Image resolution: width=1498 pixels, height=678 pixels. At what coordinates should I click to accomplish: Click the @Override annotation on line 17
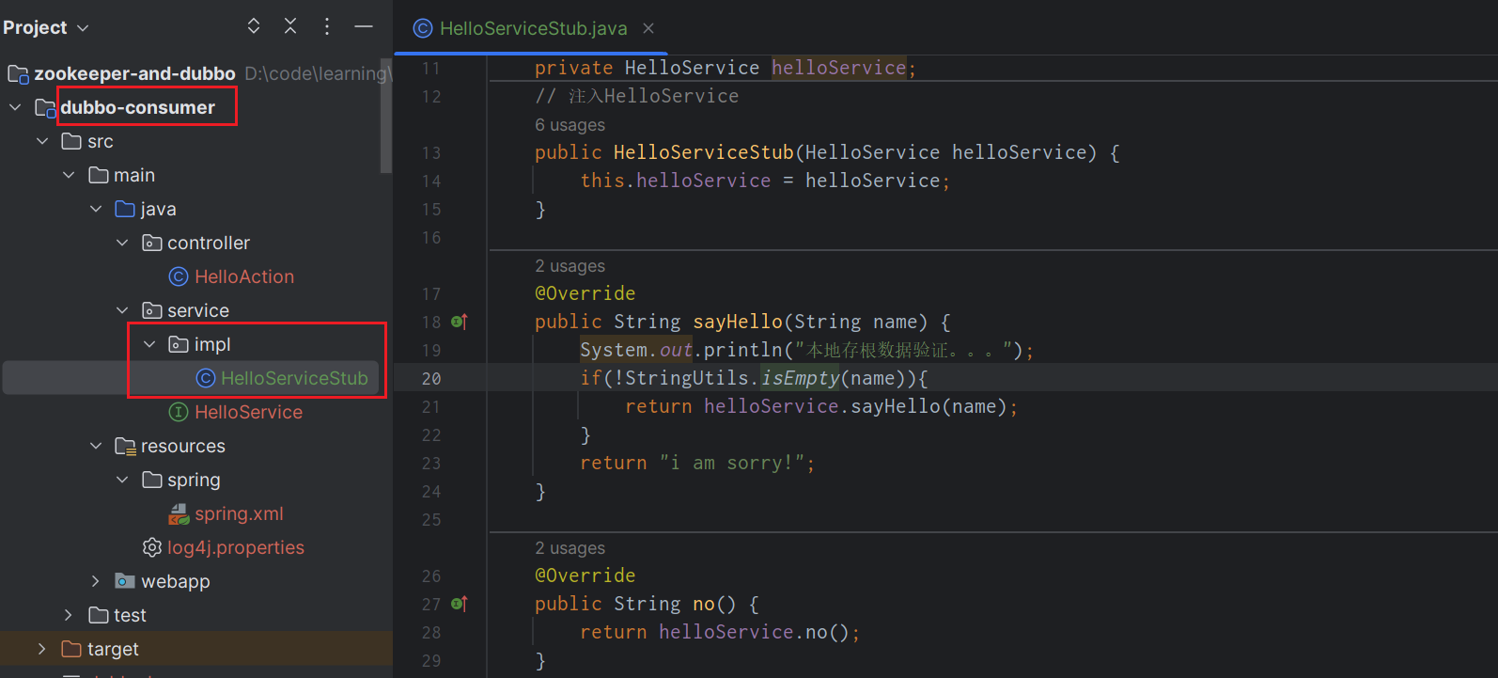coord(585,293)
